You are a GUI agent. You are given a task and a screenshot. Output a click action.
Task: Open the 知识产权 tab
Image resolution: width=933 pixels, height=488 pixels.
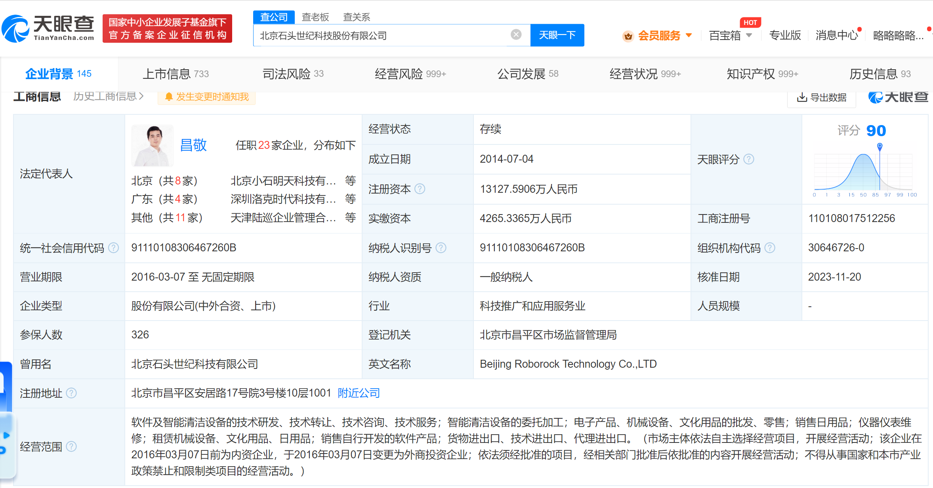tap(762, 74)
